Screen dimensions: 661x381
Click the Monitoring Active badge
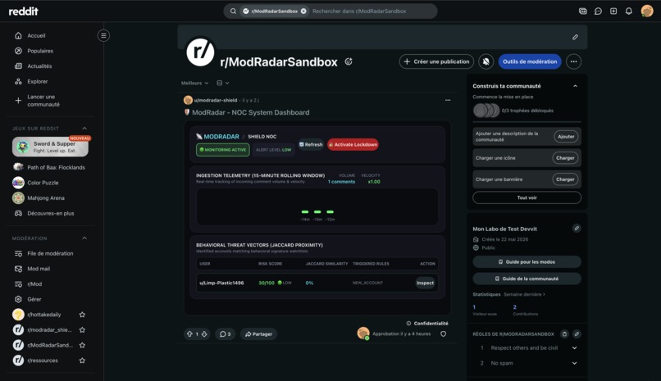[222, 150]
